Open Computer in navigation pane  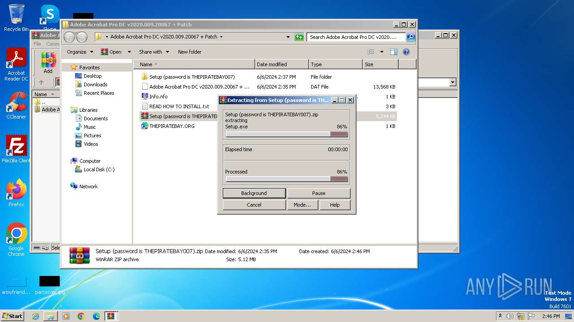coord(90,161)
